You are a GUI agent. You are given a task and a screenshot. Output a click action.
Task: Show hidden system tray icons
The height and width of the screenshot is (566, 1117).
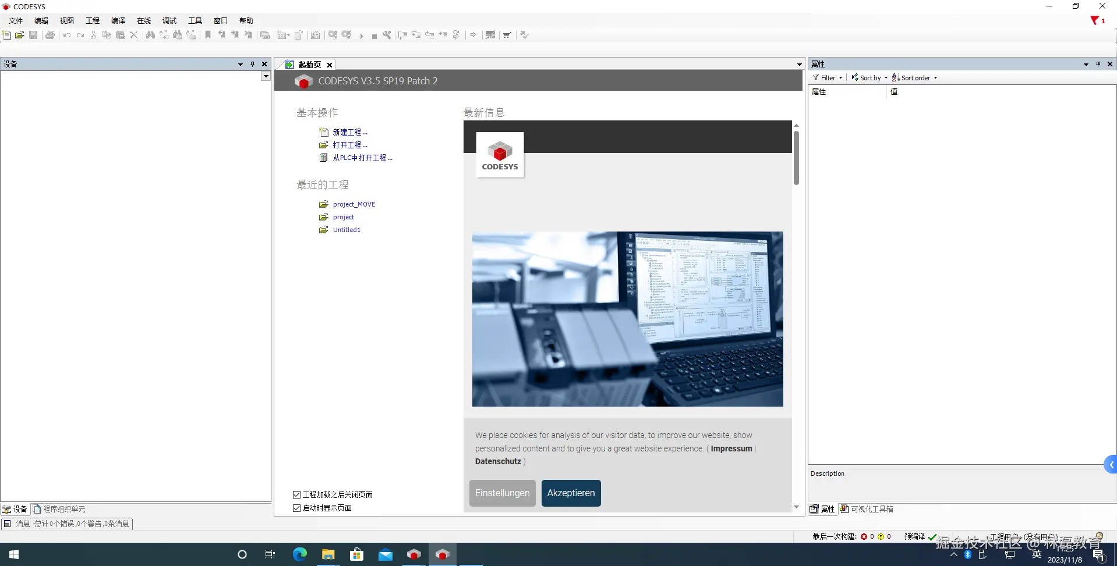pos(953,554)
